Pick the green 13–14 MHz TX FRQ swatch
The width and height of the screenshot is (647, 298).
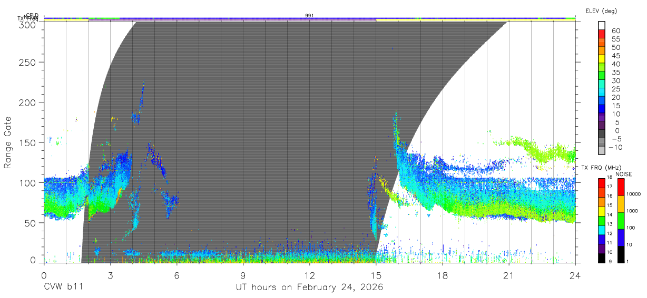[x=602, y=221]
